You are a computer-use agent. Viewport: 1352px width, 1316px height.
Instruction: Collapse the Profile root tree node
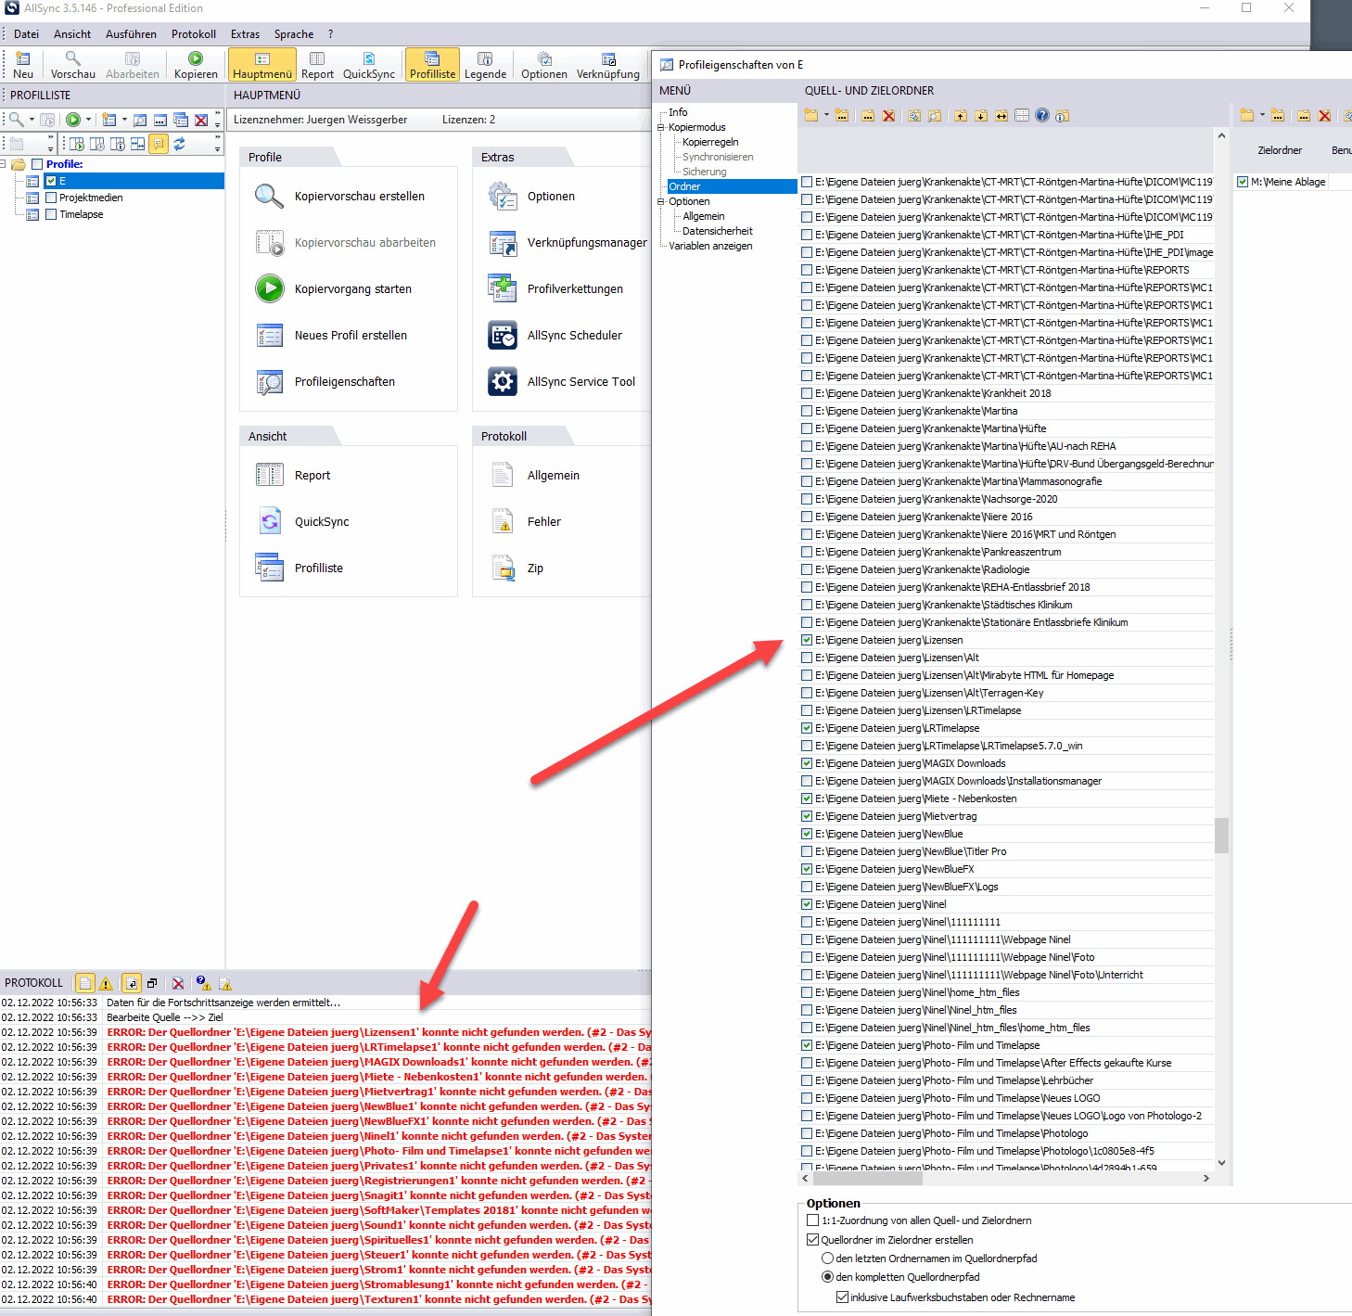pyautogui.click(x=4, y=164)
